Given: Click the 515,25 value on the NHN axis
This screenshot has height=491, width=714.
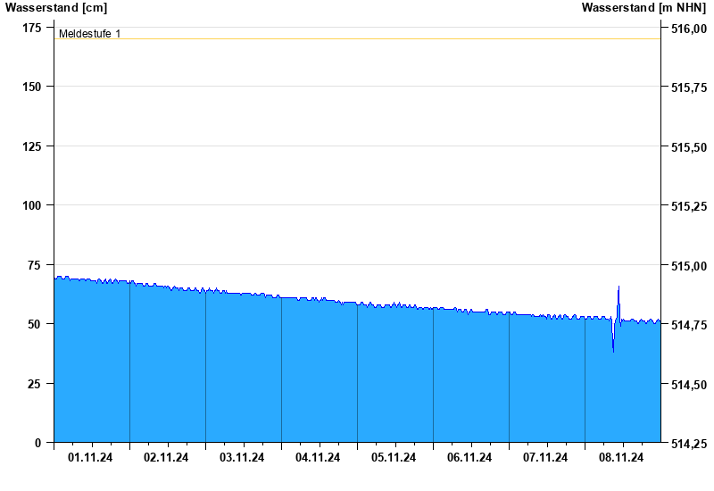Looking at the screenshot, I should point(689,206).
